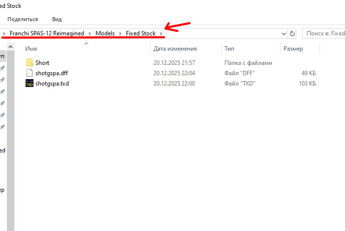Sort by Дата изменения column header
Image resolution: width=345 pixels, height=231 pixels.
tap(175, 49)
